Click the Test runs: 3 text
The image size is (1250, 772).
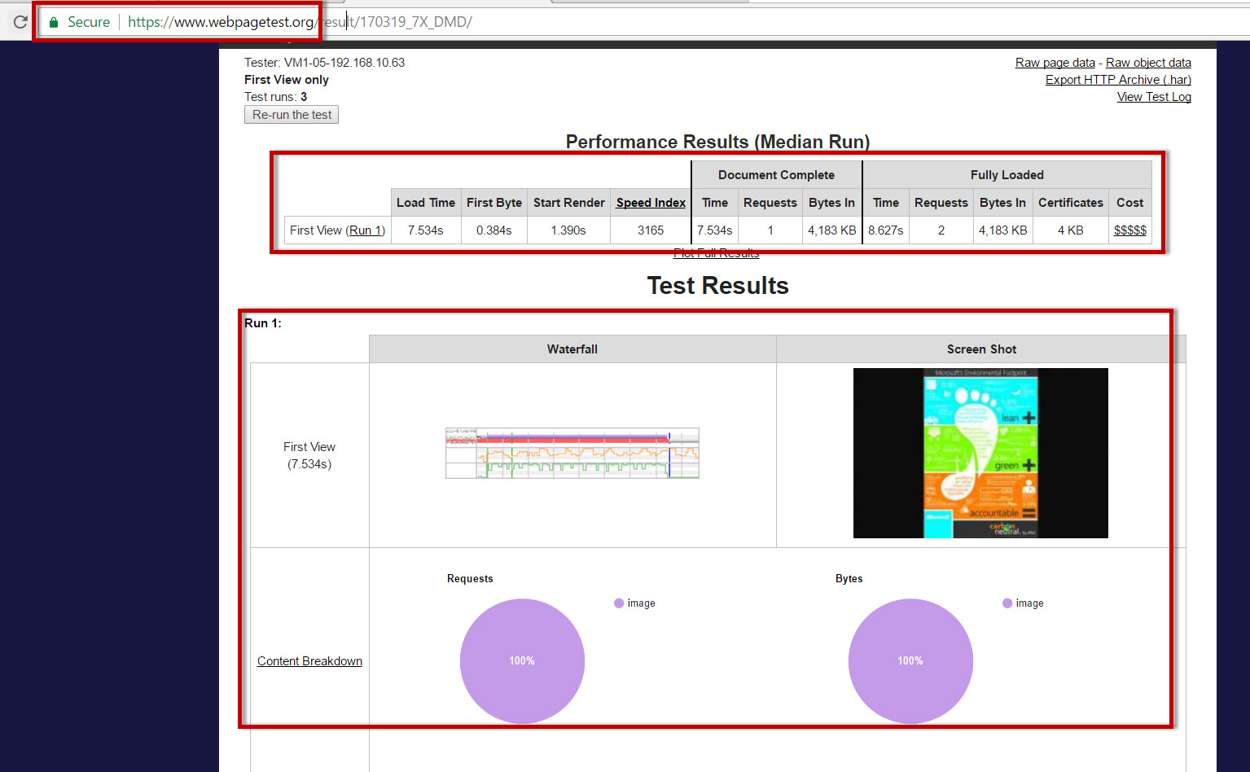pos(276,97)
